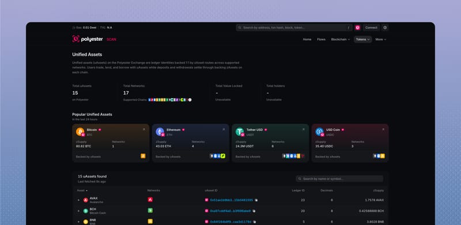
Task: Click the AVAX asset logo
Action: pos(85,200)
